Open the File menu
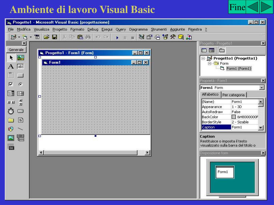274x205 pixels. coord(11,29)
